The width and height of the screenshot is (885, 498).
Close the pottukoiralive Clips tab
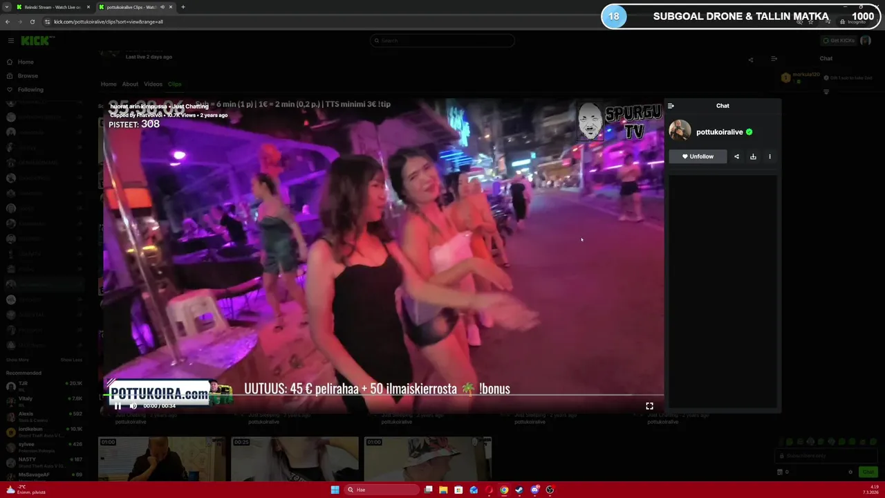coord(171,7)
